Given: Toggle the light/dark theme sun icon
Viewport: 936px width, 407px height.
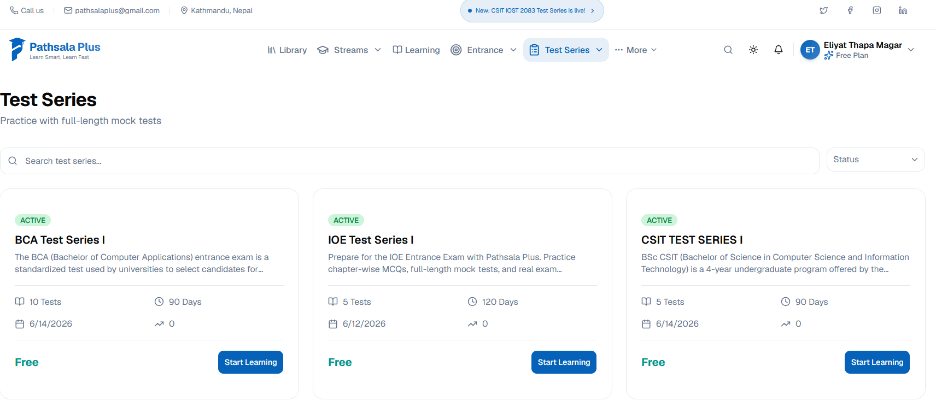Looking at the screenshot, I should pos(753,50).
